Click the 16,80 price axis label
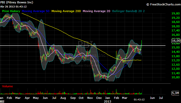This screenshot has height=103, width=181. 176,35
